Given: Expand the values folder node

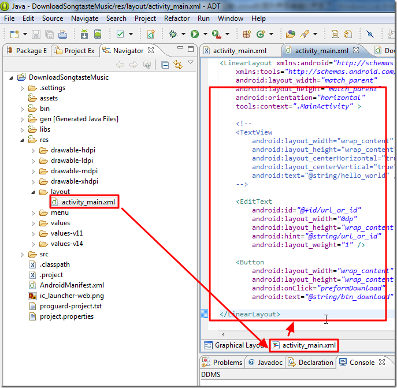Looking at the screenshot, I should tap(34, 223).
